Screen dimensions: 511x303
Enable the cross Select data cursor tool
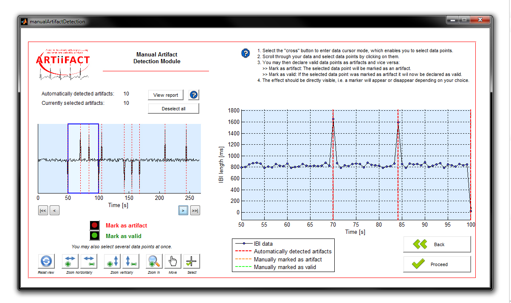pyautogui.click(x=192, y=261)
